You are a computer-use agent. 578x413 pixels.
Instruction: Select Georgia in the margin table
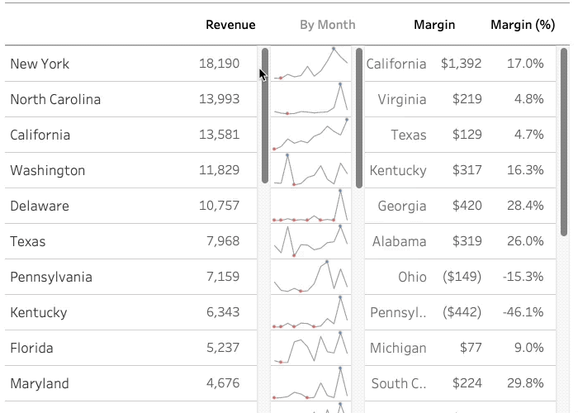pyautogui.click(x=402, y=206)
